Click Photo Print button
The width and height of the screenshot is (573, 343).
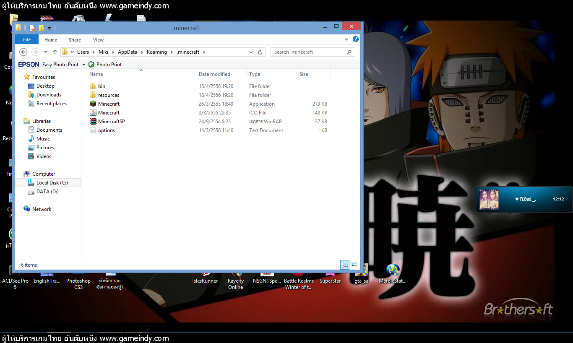[x=105, y=64]
